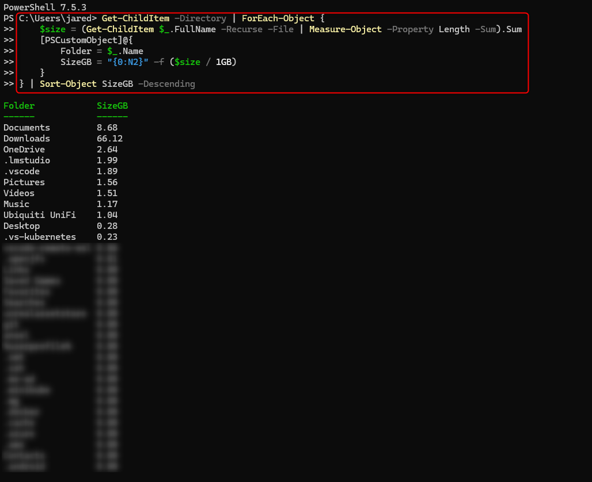Click the .lmstudio folder name
The height and width of the screenshot is (482, 592).
coord(26,160)
